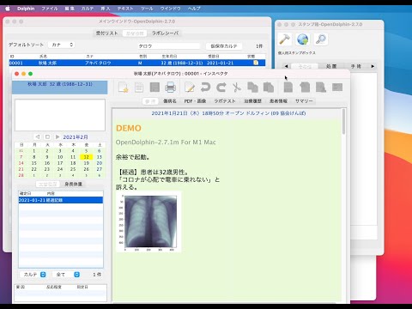
Task: Open the ファイル menu
Action: (x=50, y=9)
